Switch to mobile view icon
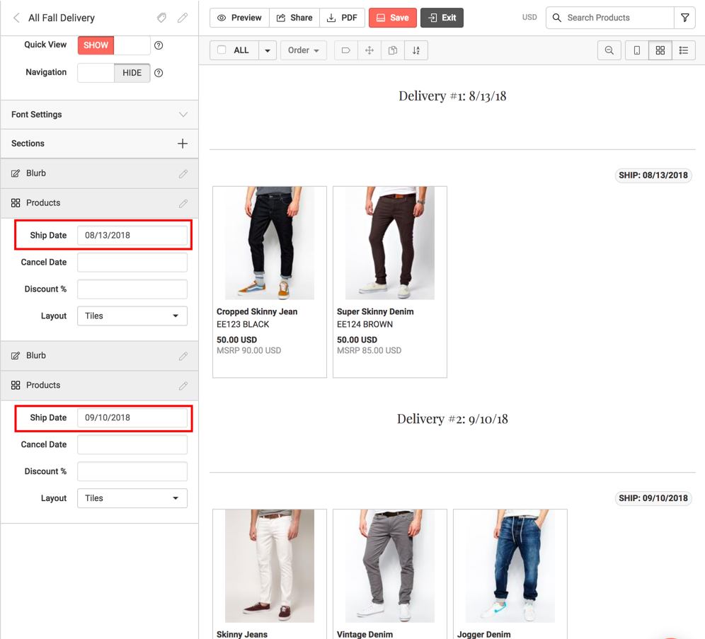Screen dimensions: 705x639 tap(637, 50)
